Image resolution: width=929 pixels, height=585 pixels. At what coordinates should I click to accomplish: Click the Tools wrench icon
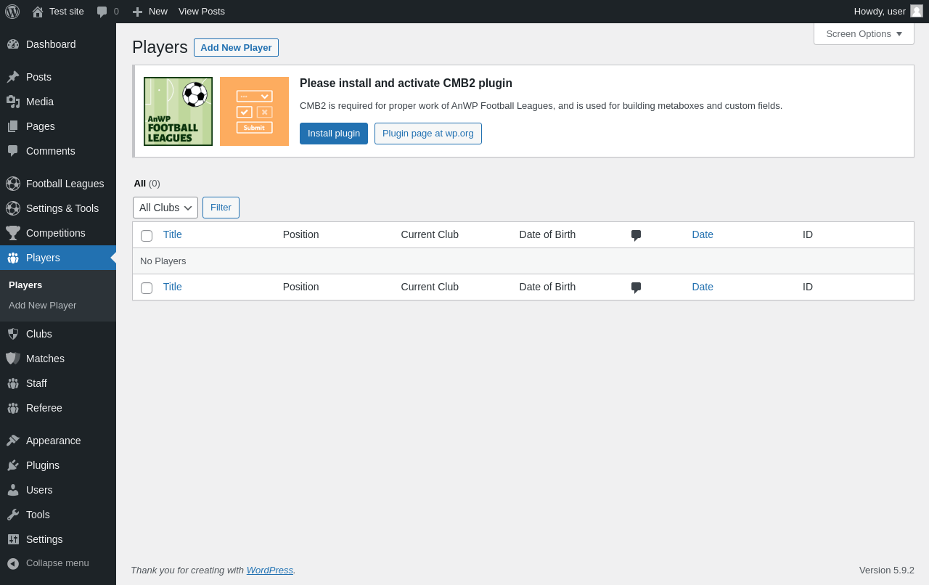pyautogui.click(x=13, y=515)
